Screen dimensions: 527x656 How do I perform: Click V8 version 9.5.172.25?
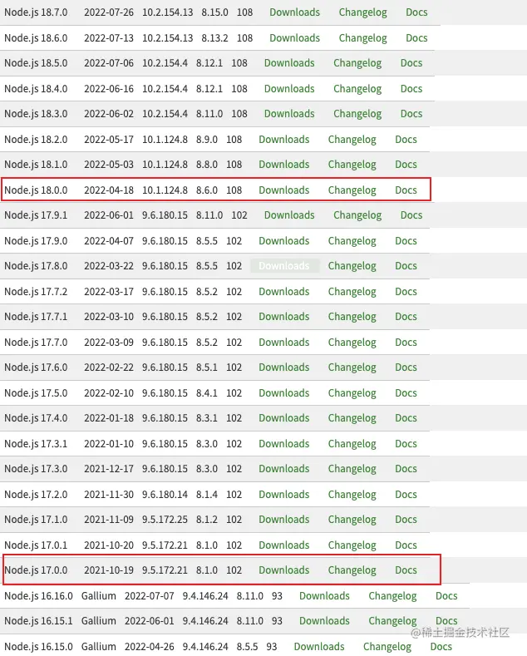(x=165, y=520)
